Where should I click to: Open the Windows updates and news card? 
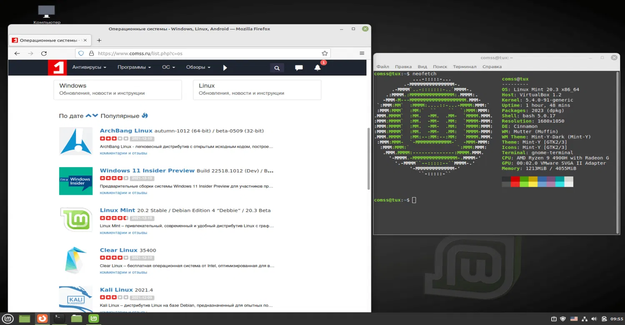coord(117,90)
